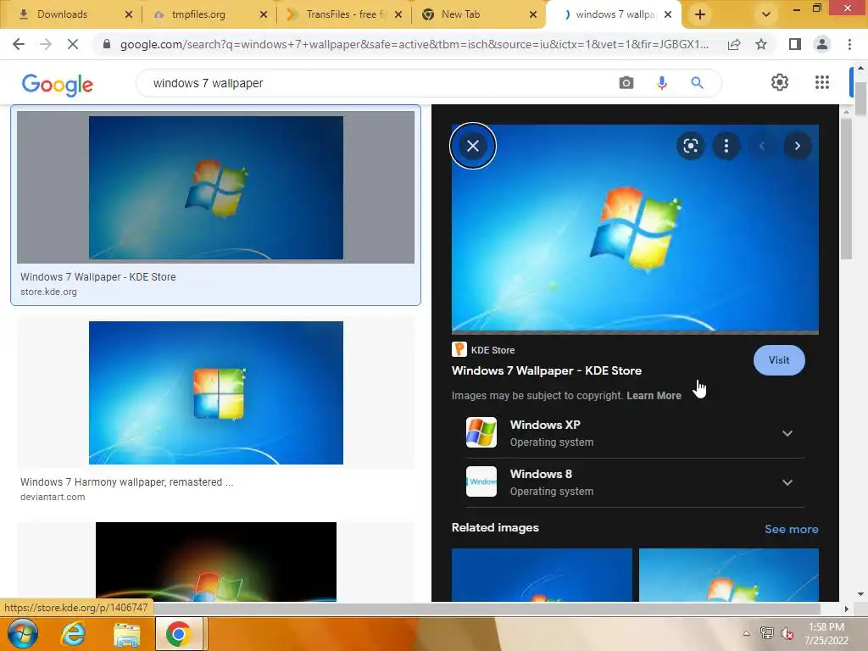Viewport: 868px width, 651px height.
Task: Open the network tray icon
Action: point(766,633)
